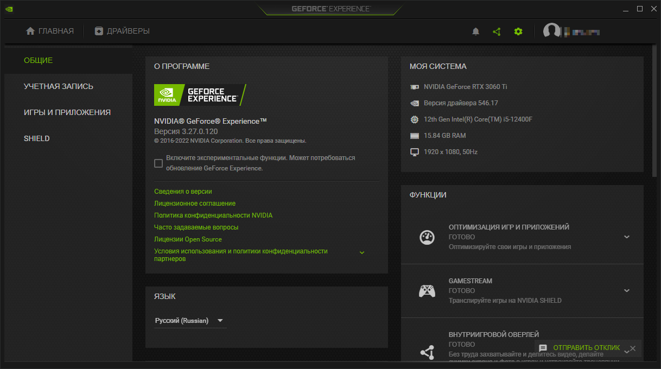661x369 pixels.
Task: Open settings with the green gear icon
Action: pos(518,31)
